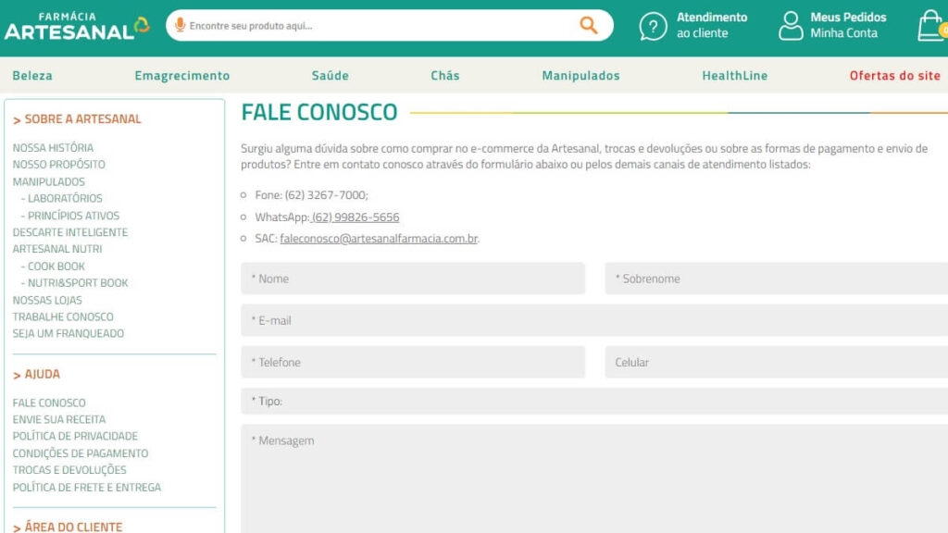Screen dimensions: 948x533
Task: Open the Nossas Lojas link
Action: [47, 300]
